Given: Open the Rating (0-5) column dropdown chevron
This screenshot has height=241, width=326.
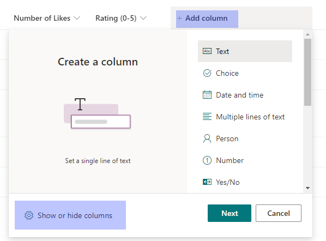Looking at the screenshot, I should (x=143, y=18).
